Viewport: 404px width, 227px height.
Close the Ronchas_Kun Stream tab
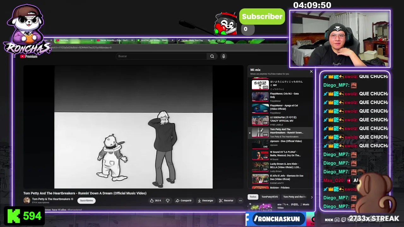point(172,40)
